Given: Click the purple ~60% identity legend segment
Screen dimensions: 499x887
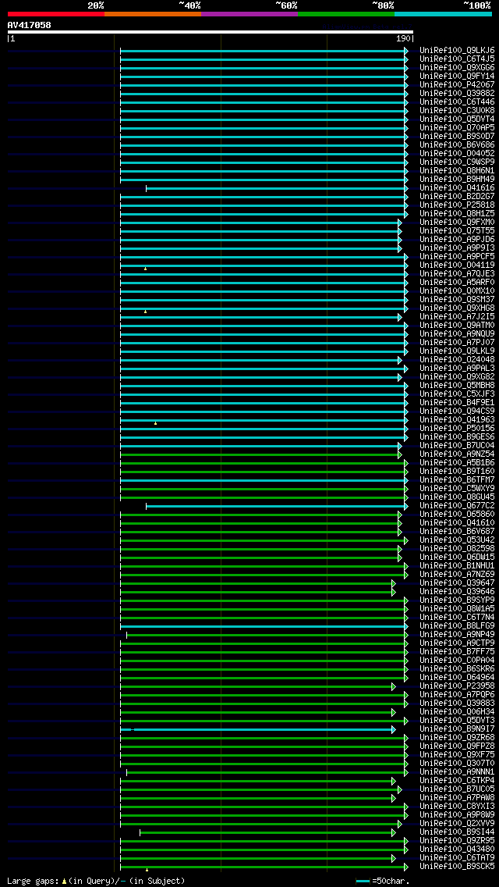Looking at the screenshot, I should pyautogui.click(x=249, y=13).
